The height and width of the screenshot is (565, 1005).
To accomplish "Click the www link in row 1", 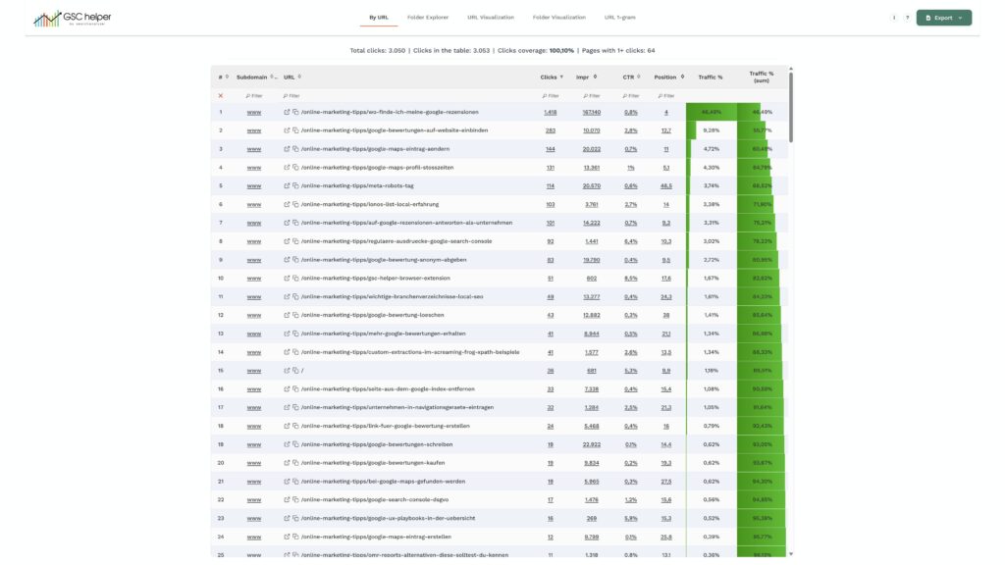I will [x=253, y=112].
